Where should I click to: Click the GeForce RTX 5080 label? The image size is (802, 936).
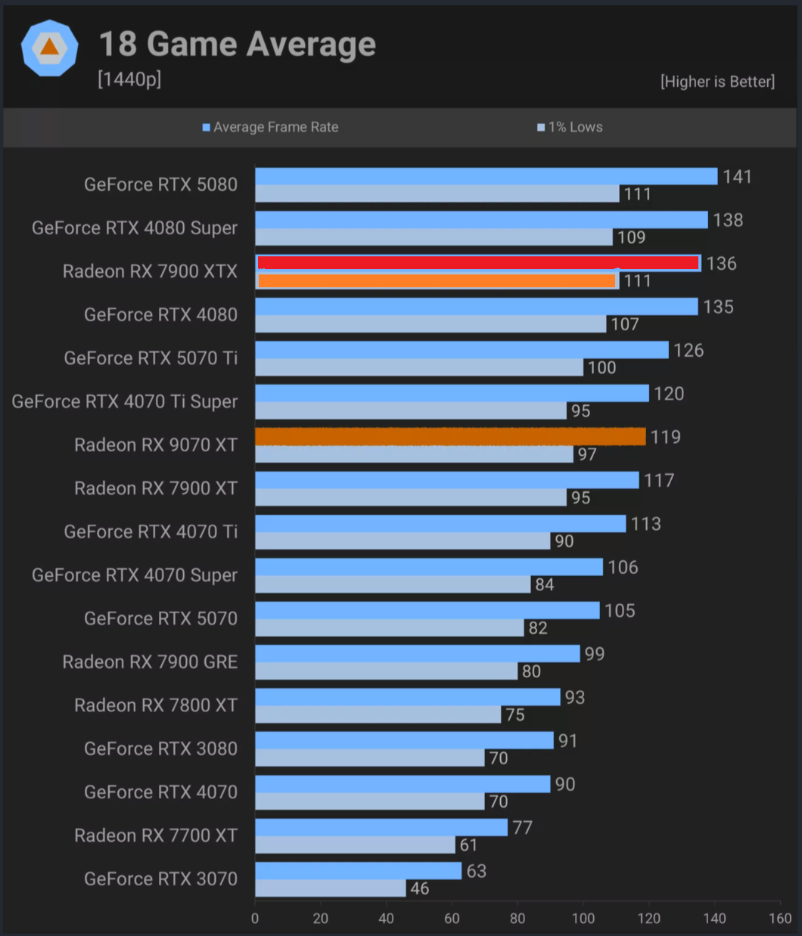tap(160, 184)
